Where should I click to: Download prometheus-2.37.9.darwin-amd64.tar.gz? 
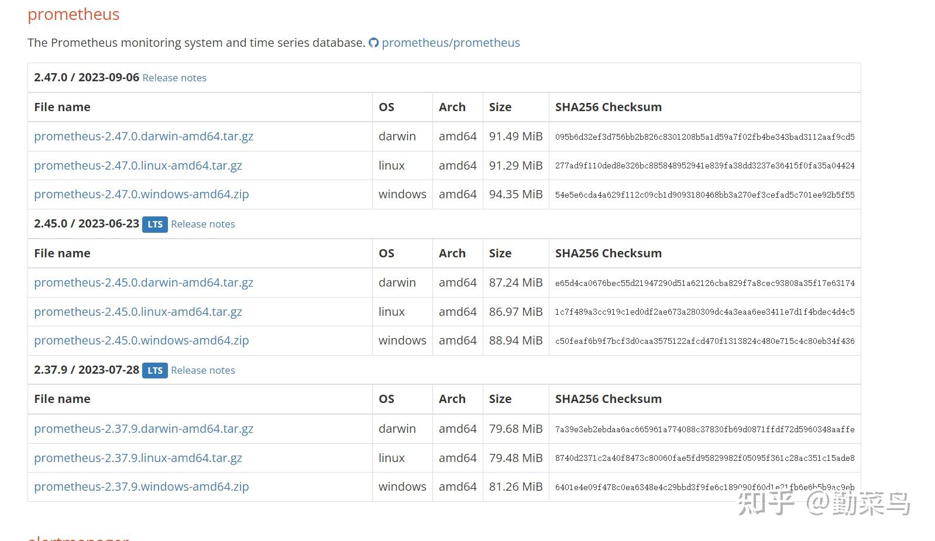[x=143, y=429]
